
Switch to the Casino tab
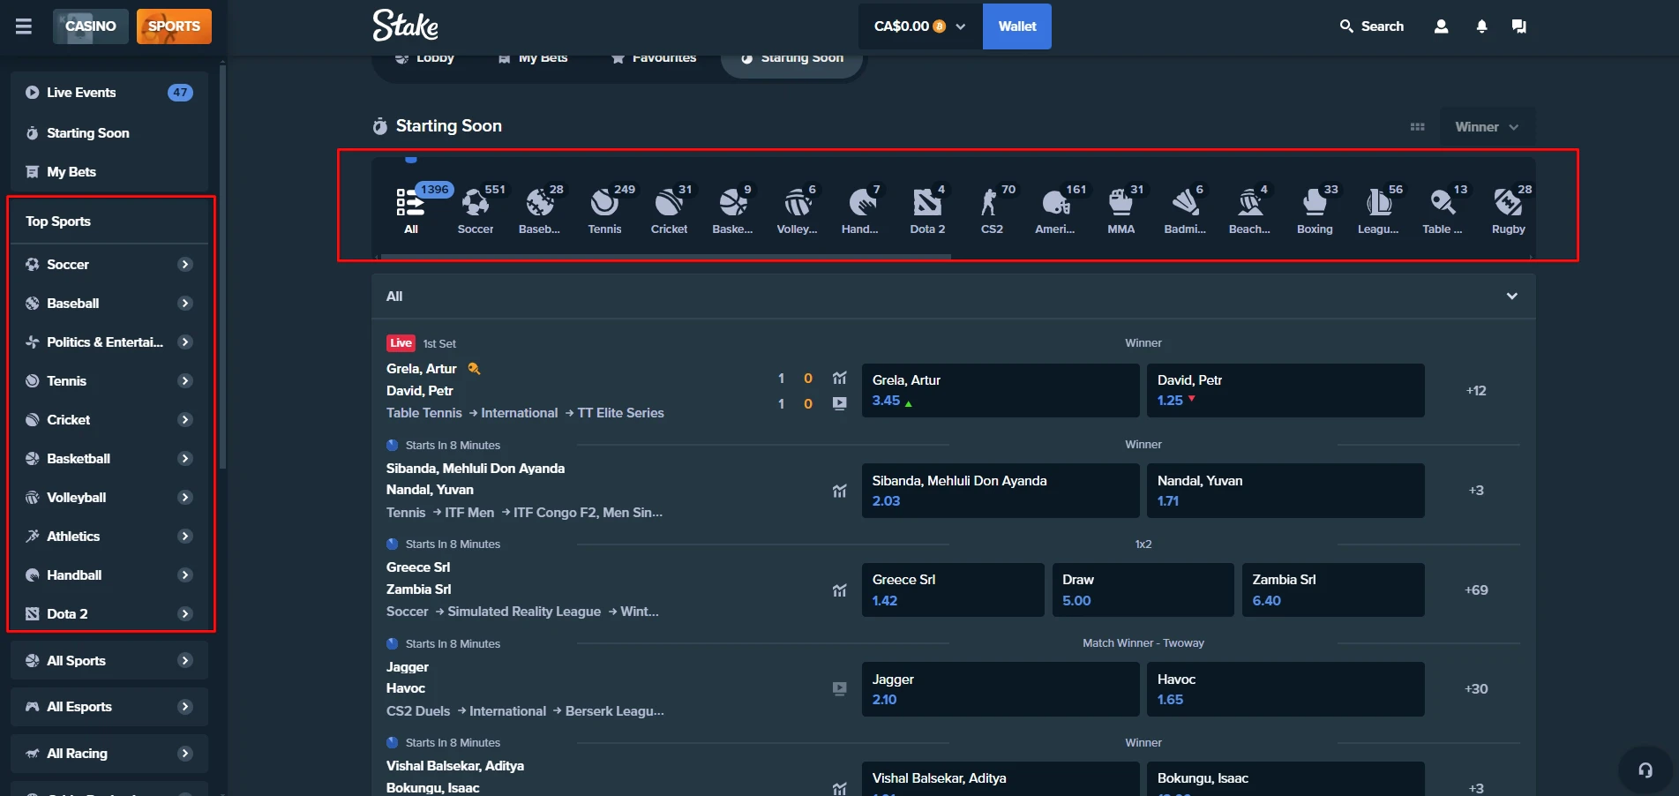pos(91,26)
